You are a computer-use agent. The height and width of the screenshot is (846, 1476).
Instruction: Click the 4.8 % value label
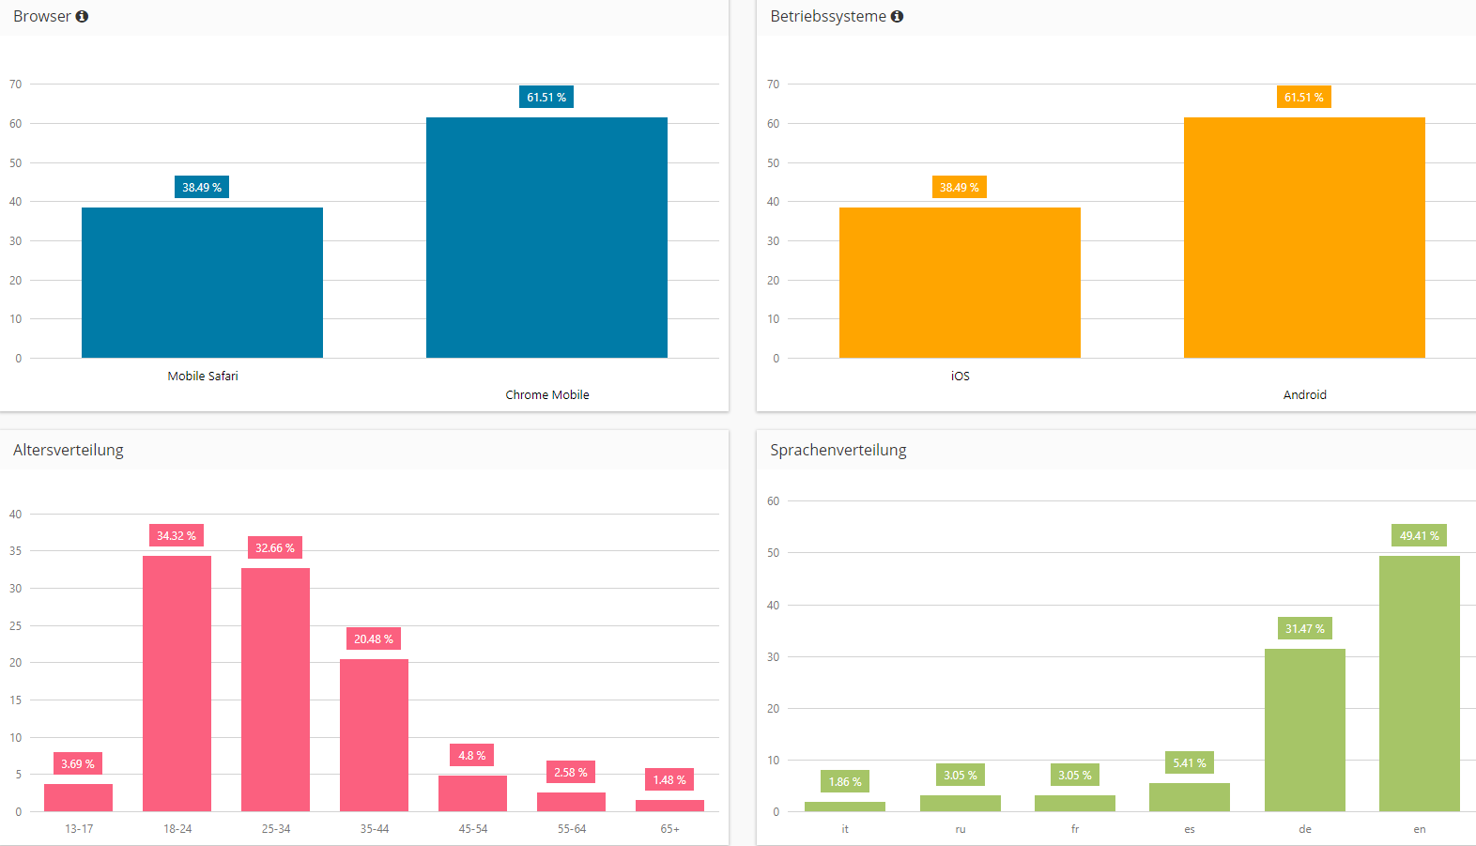coord(472,755)
